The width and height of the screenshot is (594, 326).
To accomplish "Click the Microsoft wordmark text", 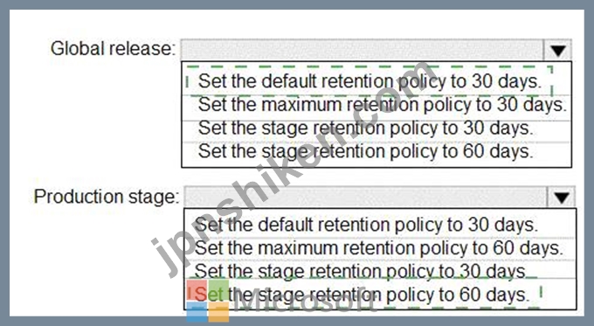I will point(306,302).
